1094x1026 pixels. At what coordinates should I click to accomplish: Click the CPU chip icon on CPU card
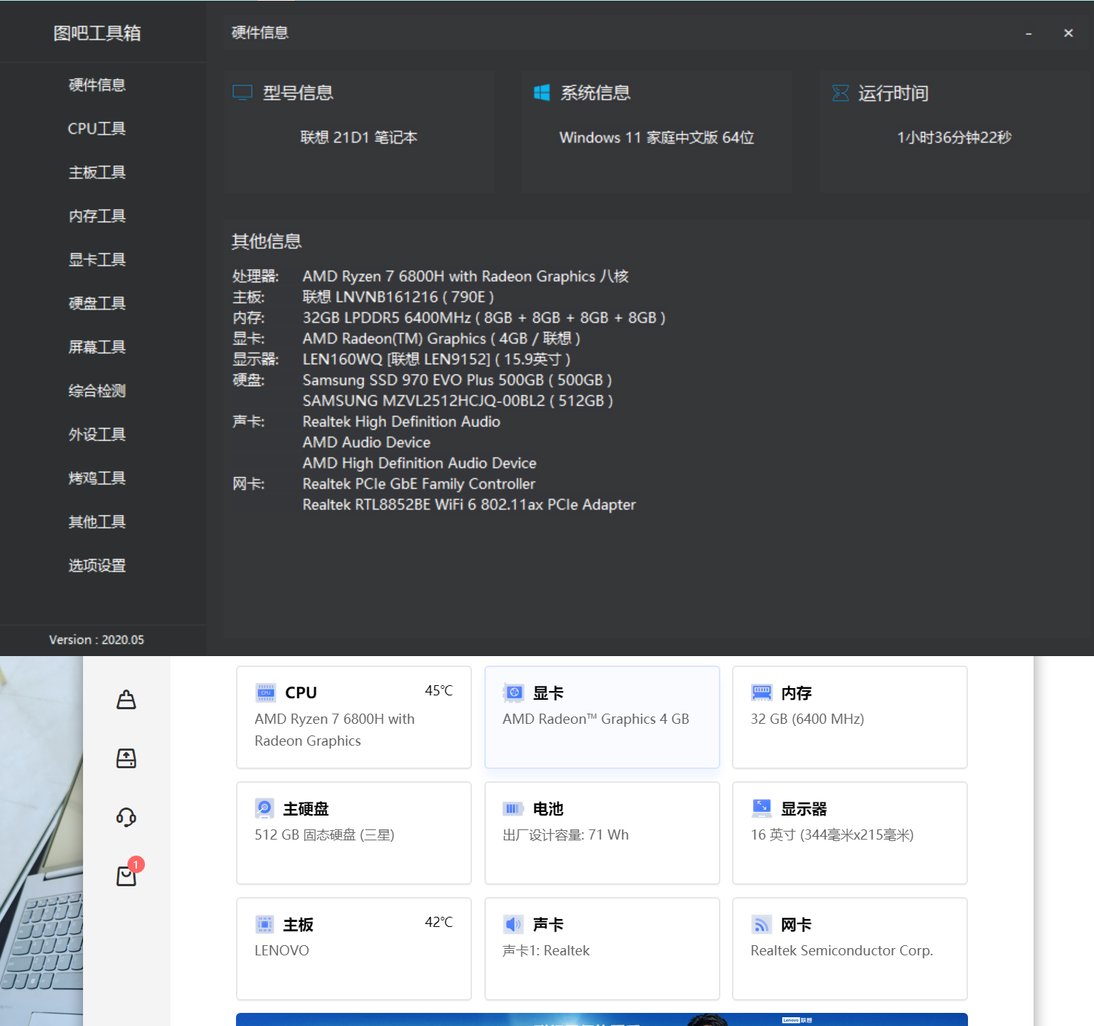[266, 692]
